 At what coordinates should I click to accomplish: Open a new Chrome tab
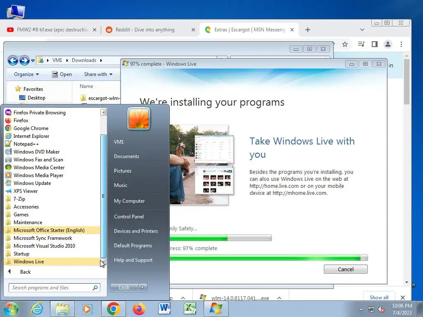[x=307, y=30]
